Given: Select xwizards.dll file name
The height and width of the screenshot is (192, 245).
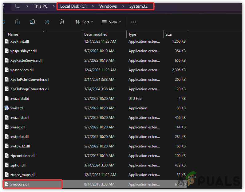Looking at the screenshot, I should (x=20, y=118).
